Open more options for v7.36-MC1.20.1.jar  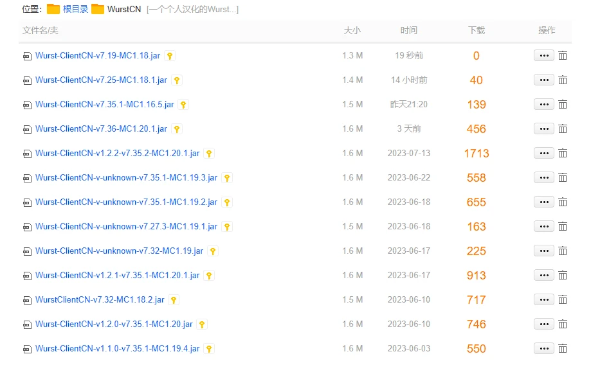point(544,129)
